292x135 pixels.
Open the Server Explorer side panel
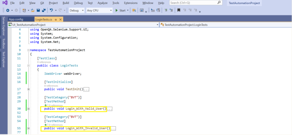click(3, 26)
